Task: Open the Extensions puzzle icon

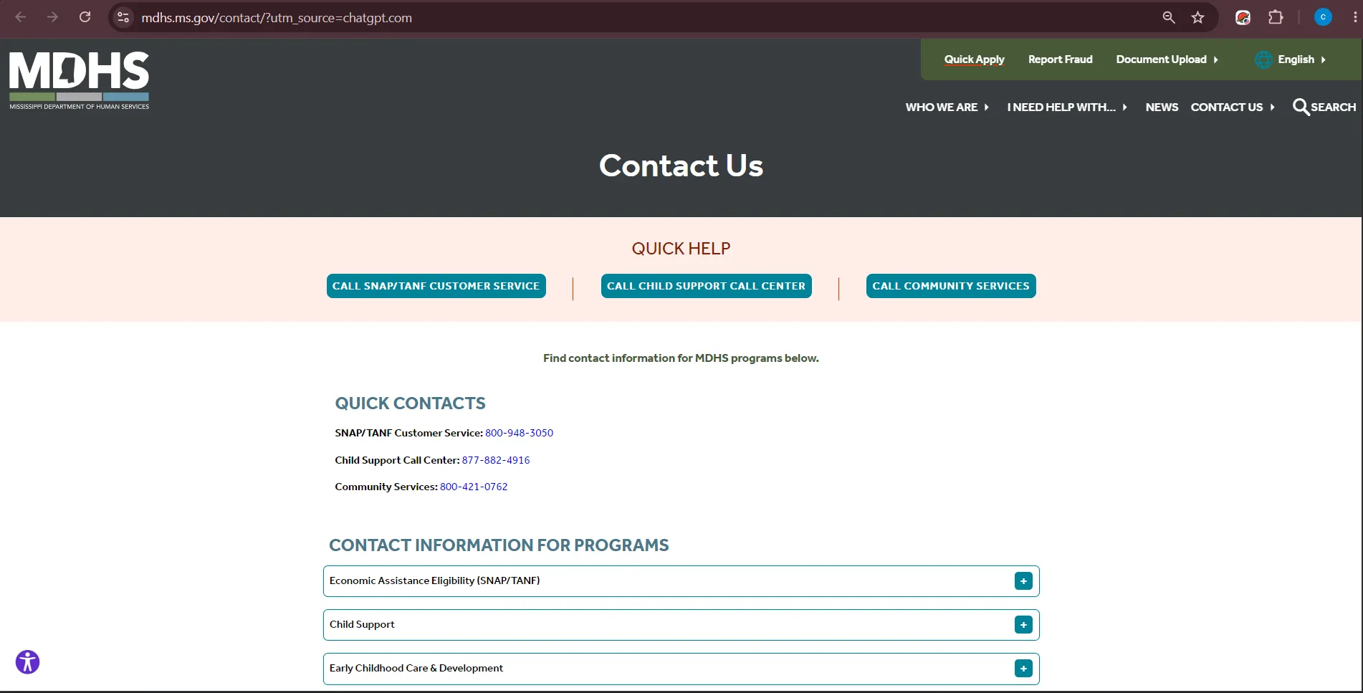Action: (1276, 17)
